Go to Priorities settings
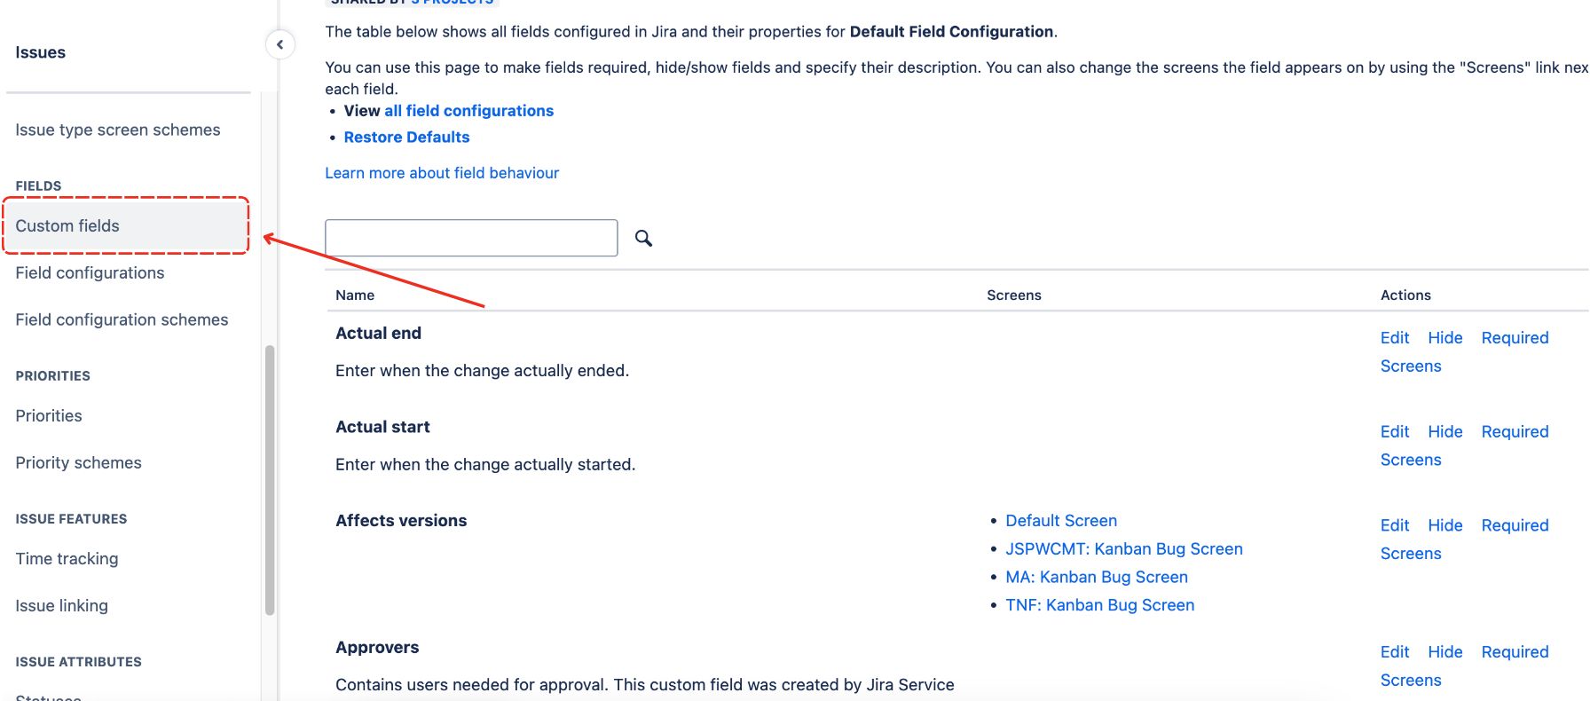This screenshot has width=1590, height=701. click(48, 415)
